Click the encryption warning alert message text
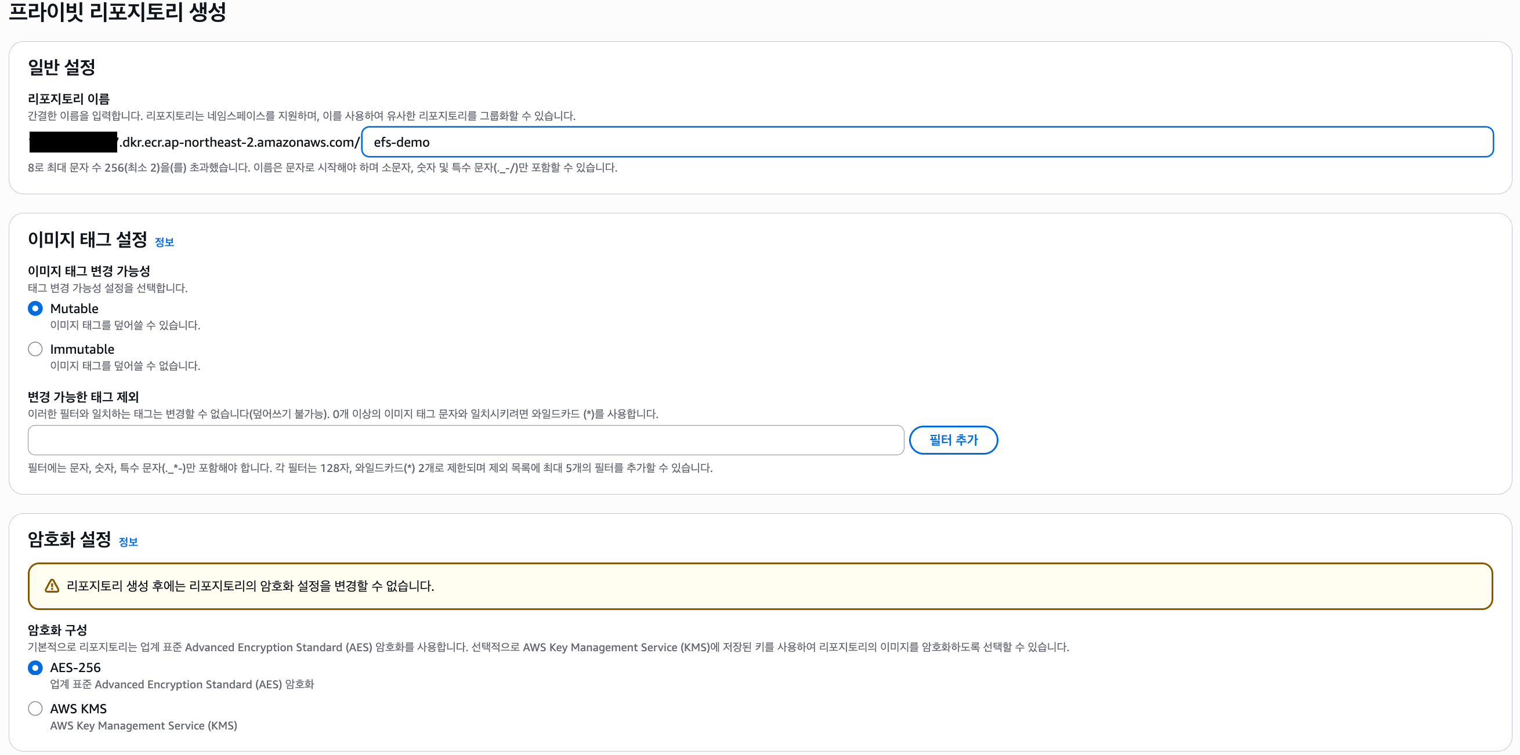Image resolution: width=1520 pixels, height=755 pixels. click(250, 586)
